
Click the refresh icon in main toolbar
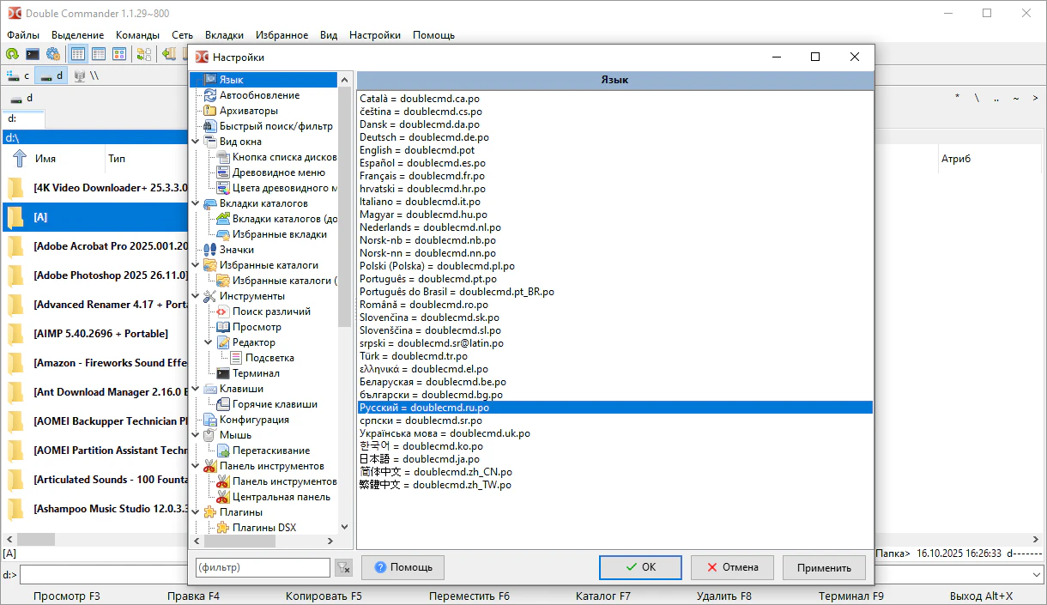pos(13,54)
